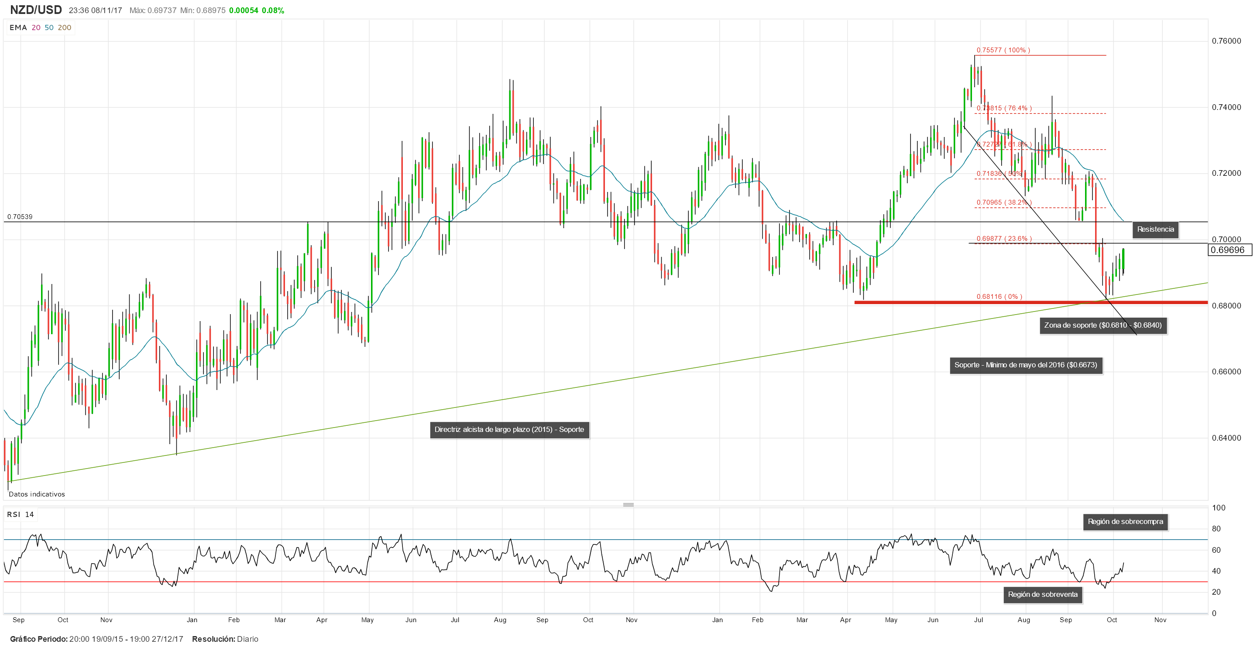Click the 0.76000 price axis label
Viewport: 1257px width, 647px height.
[x=1226, y=41]
